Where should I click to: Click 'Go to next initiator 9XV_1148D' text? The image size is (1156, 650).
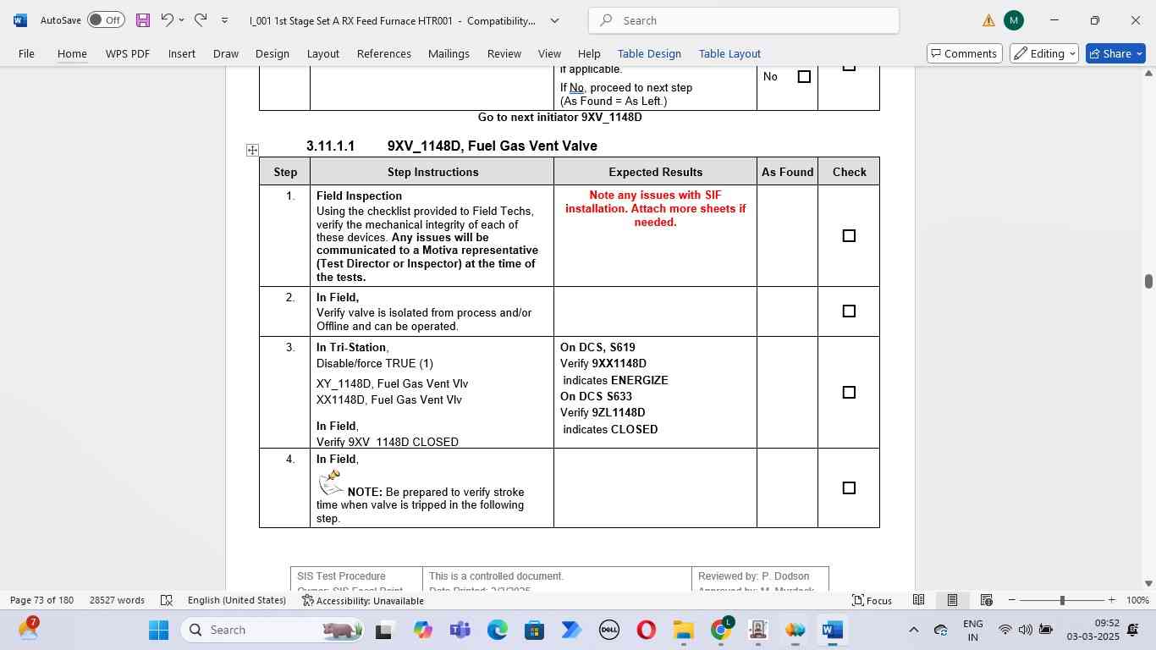(x=560, y=117)
